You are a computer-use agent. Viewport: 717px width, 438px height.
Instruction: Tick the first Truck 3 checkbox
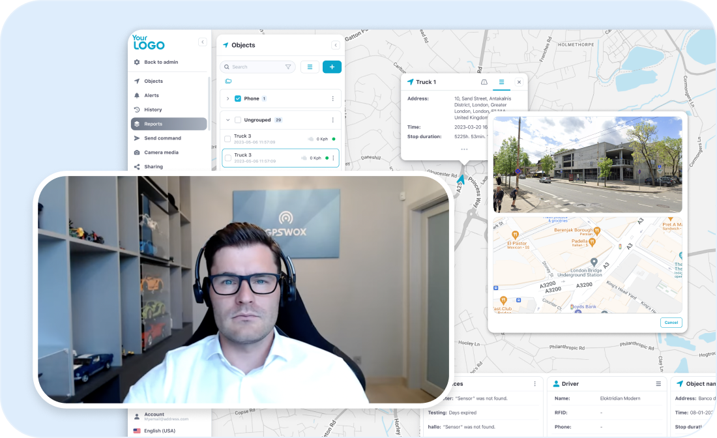tap(227, 139)
